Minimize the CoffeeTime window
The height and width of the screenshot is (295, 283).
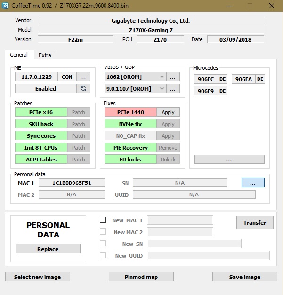point(229,6)
